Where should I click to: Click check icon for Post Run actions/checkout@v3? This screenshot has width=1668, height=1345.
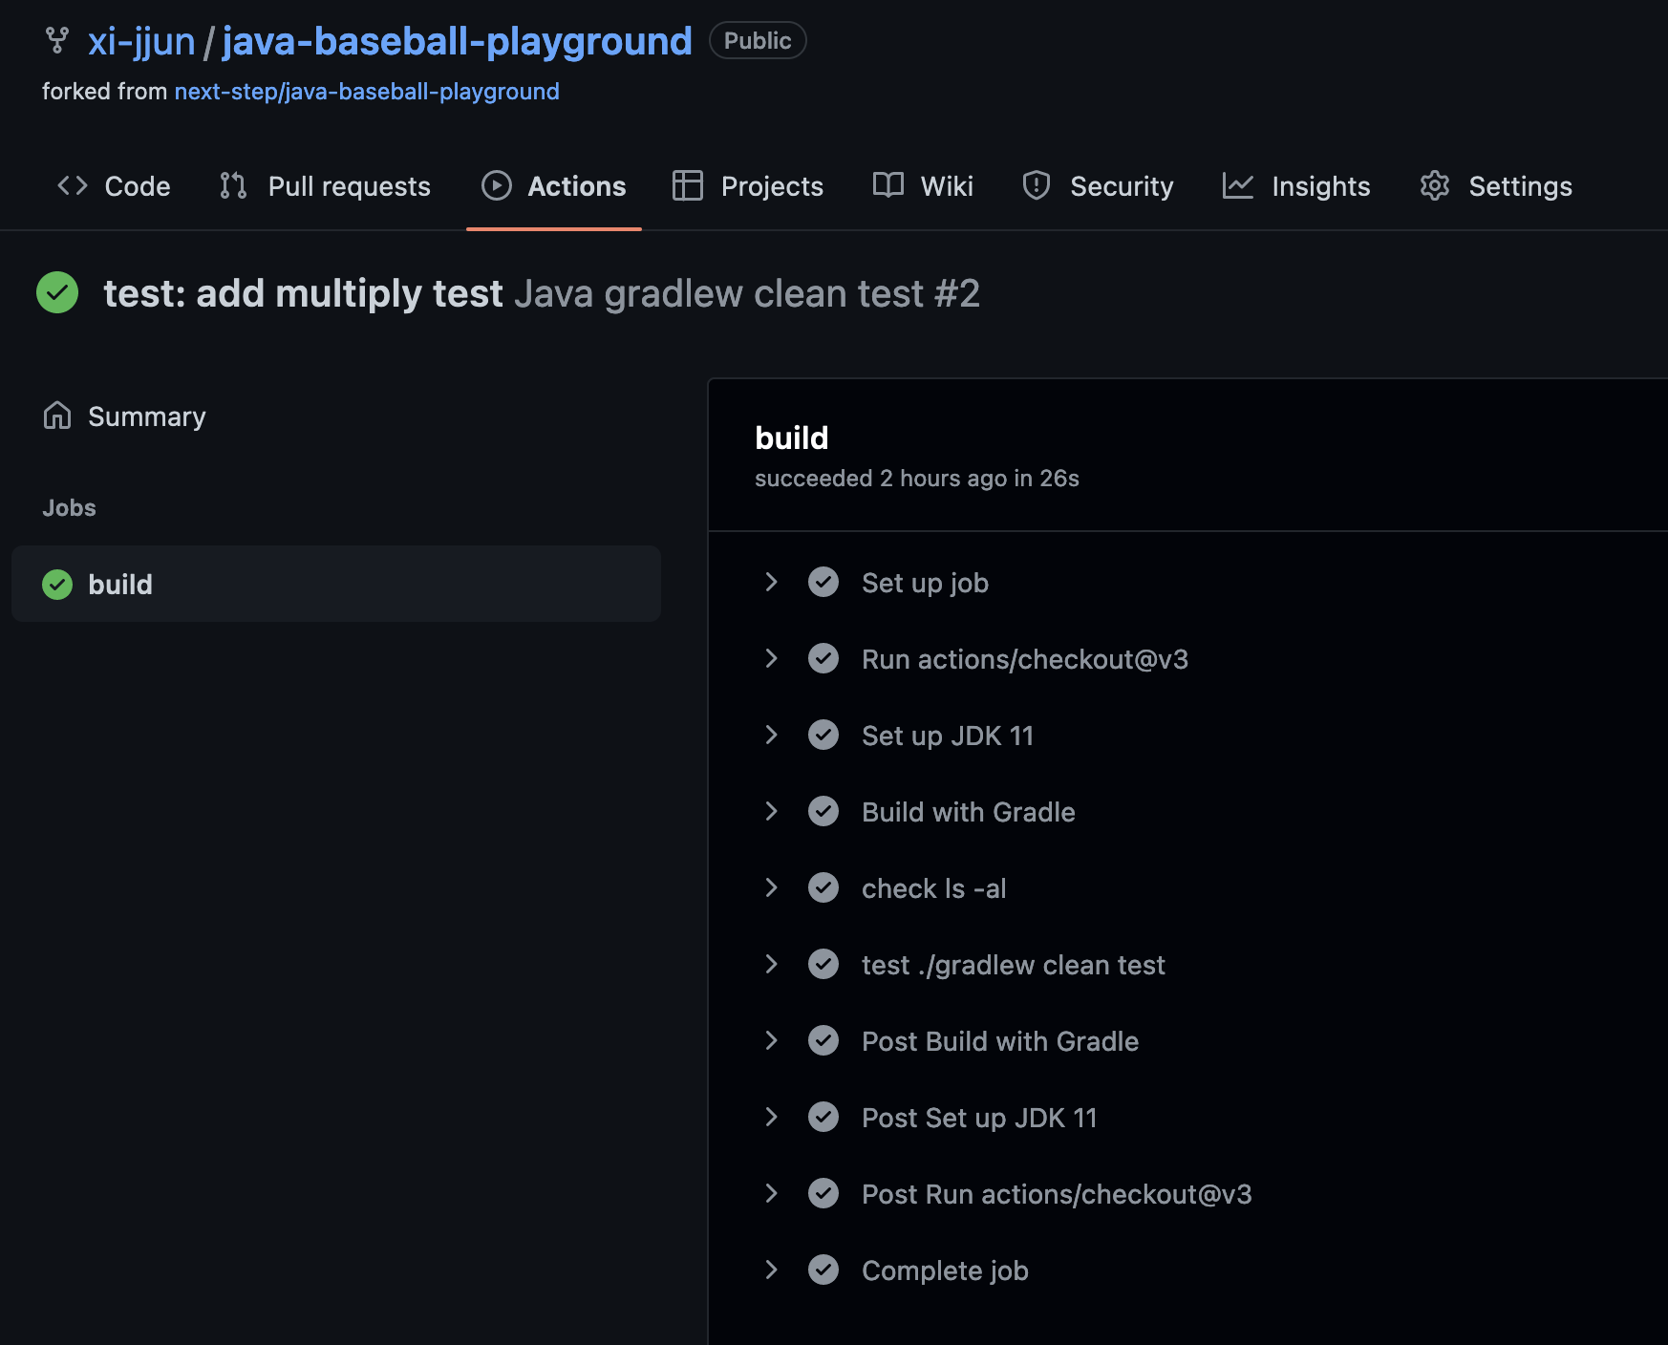point(823,1193)
